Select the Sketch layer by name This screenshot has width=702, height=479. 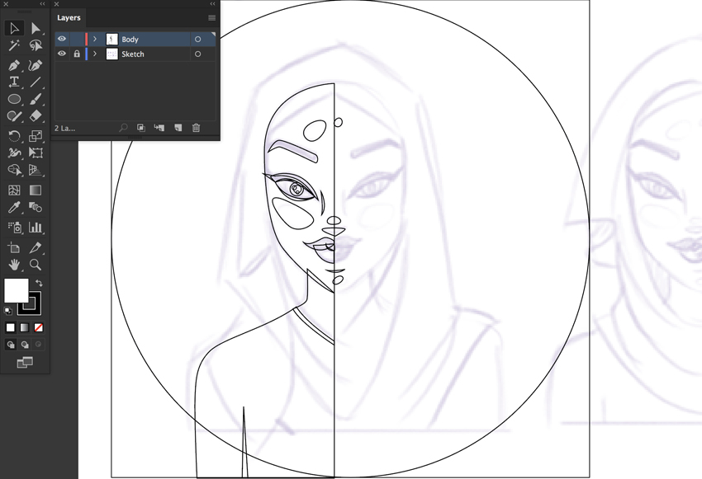(x=133, y=54)
